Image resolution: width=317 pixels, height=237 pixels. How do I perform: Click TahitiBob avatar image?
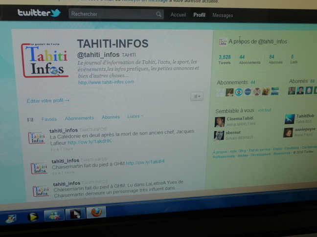[x=290, y=119]
